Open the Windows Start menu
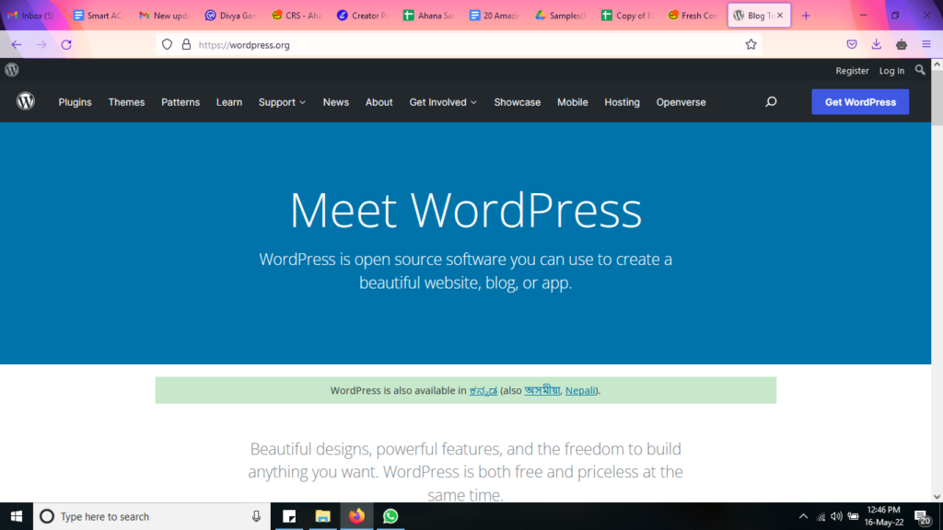 point(17,516)
